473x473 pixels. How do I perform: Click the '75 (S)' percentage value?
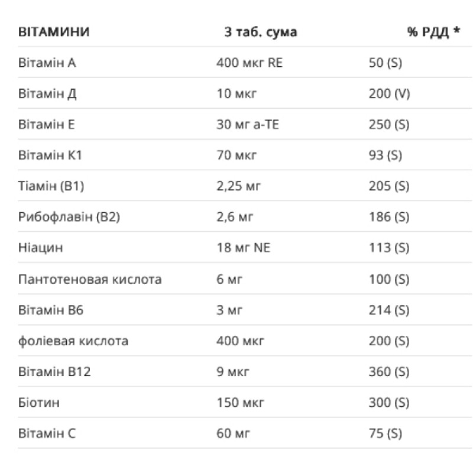point(385,433)
